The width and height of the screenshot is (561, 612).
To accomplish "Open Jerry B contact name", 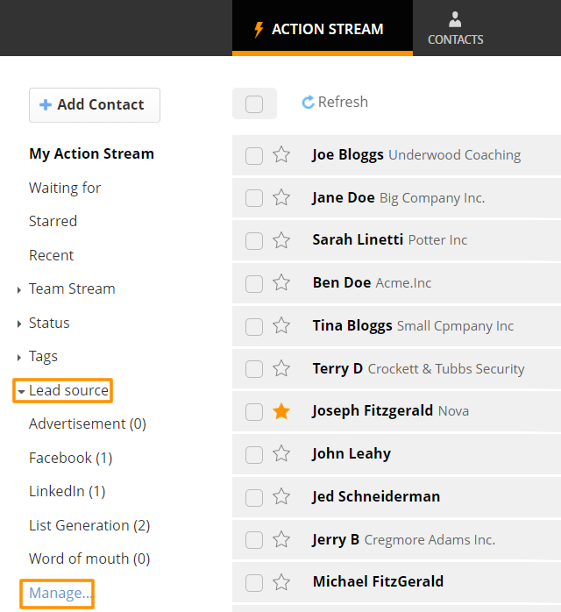I will pos(336,540).
